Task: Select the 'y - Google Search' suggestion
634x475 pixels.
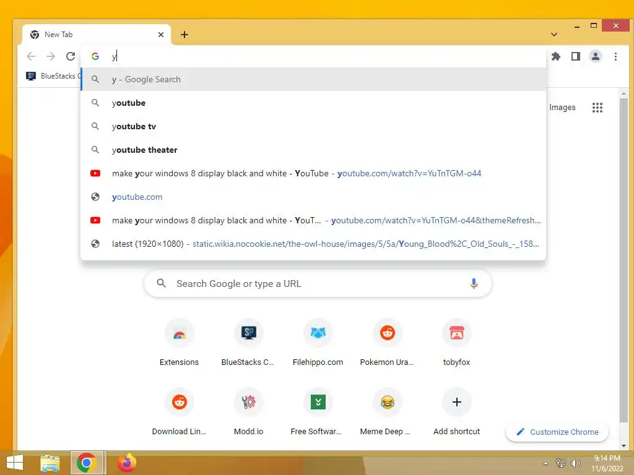Action: pyautogui.click(x=313, y=79)
